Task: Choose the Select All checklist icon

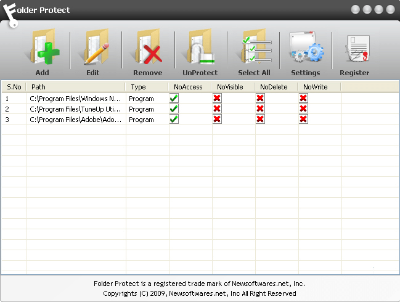Action: pos(255,47)
